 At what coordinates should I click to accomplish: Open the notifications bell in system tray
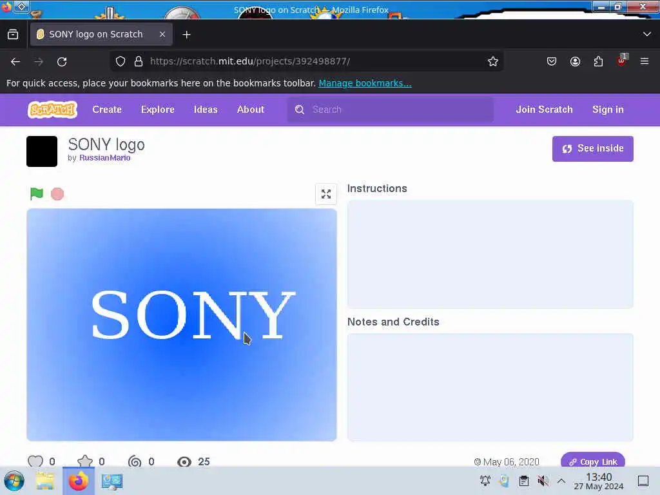click(485, 481)
